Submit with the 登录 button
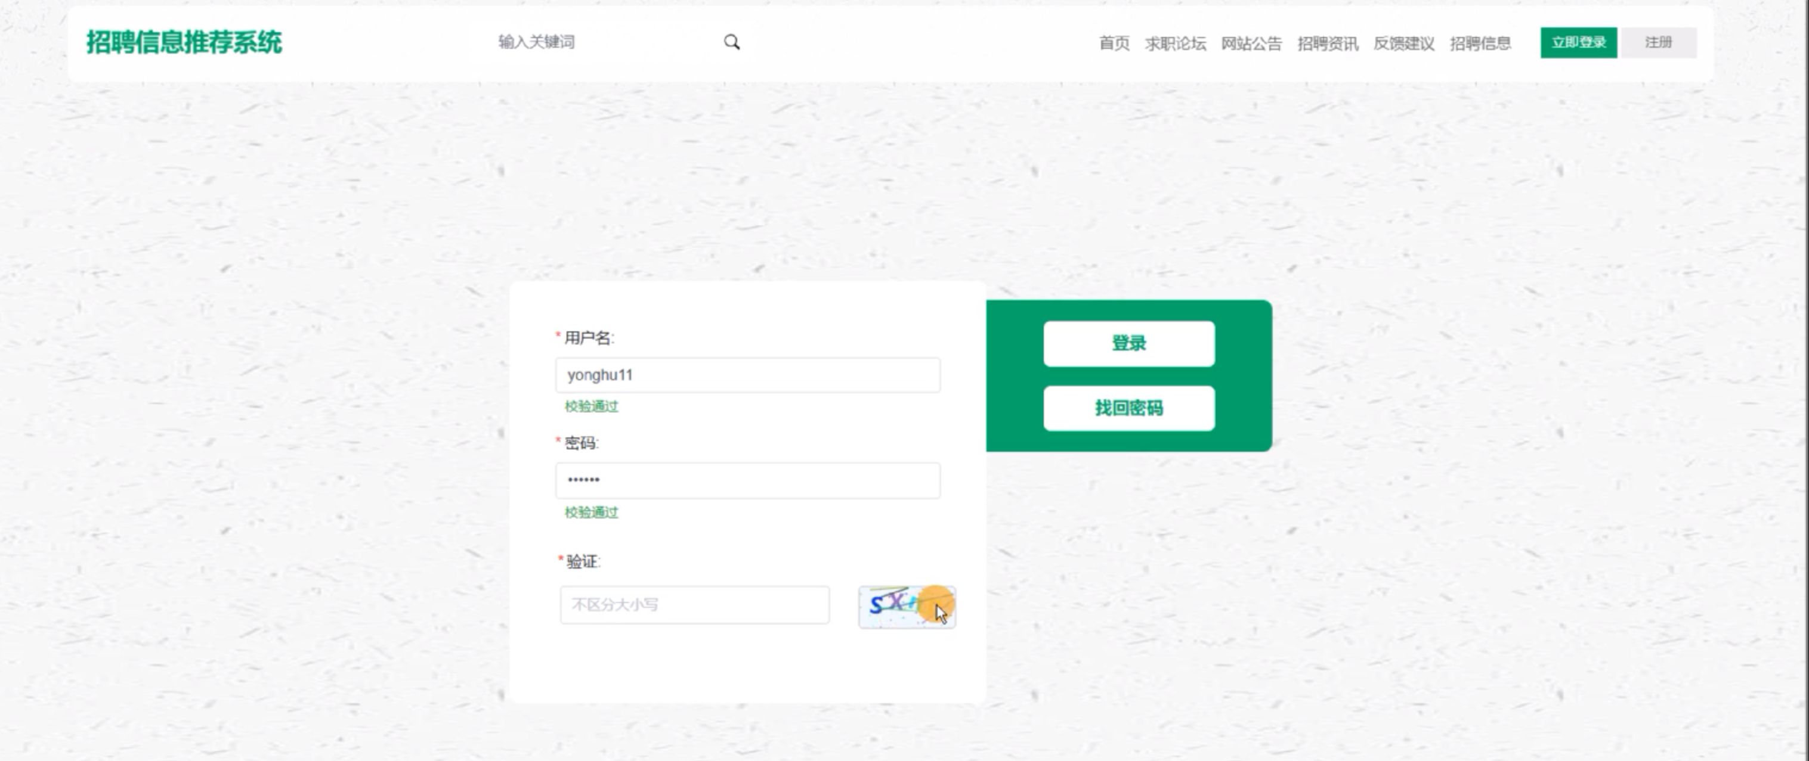This screenshot has height=761, width=1809. pyautogui.click(x=1128, y=344)
